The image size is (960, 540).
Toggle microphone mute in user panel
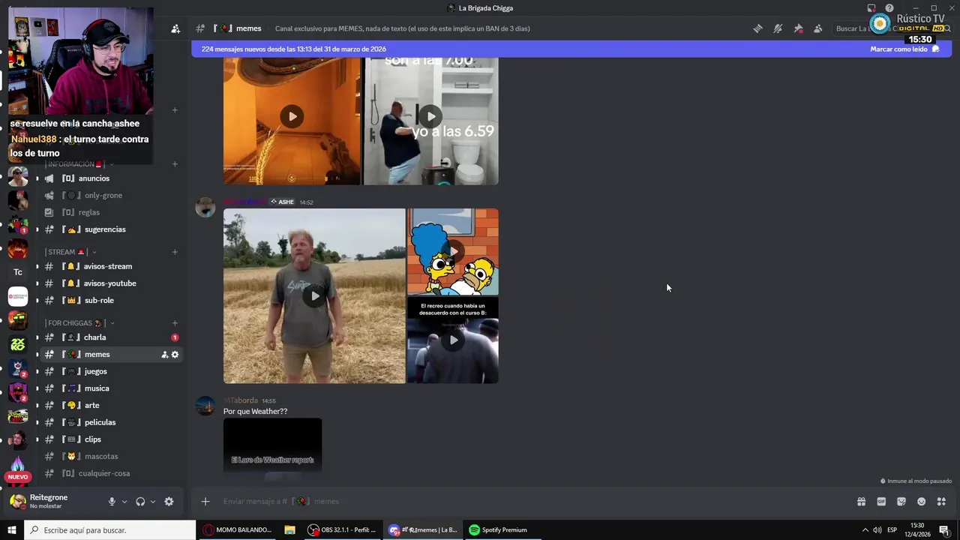112,502
